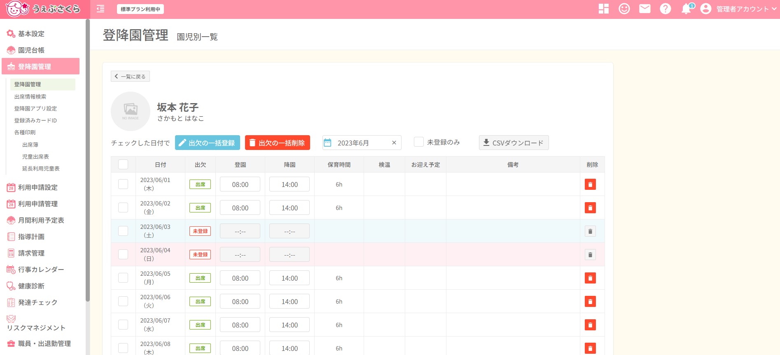
Task: Check the row for 2023/06/04
Action: (123, 254)
